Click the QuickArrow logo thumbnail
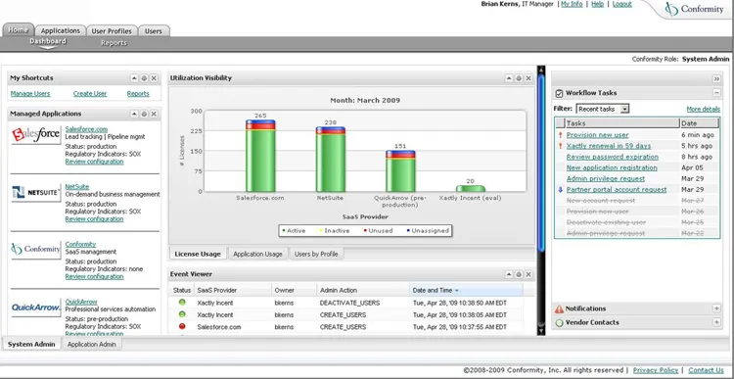 (36, 308)
